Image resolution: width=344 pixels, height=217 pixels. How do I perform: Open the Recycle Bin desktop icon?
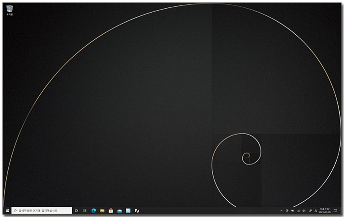point(9,10)
